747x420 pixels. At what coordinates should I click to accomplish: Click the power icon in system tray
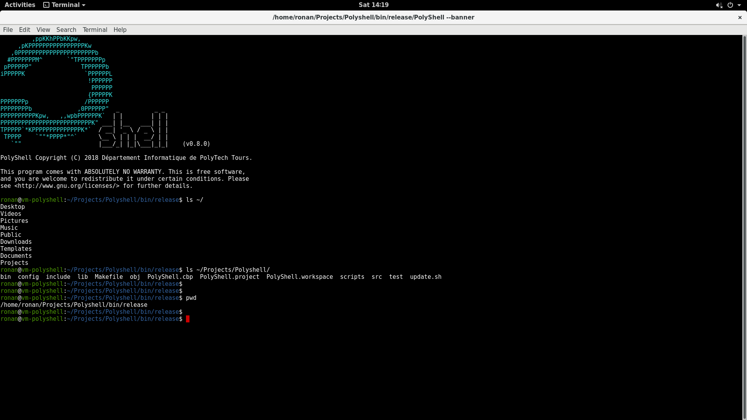pyautogui.click(x=730, y=5)
